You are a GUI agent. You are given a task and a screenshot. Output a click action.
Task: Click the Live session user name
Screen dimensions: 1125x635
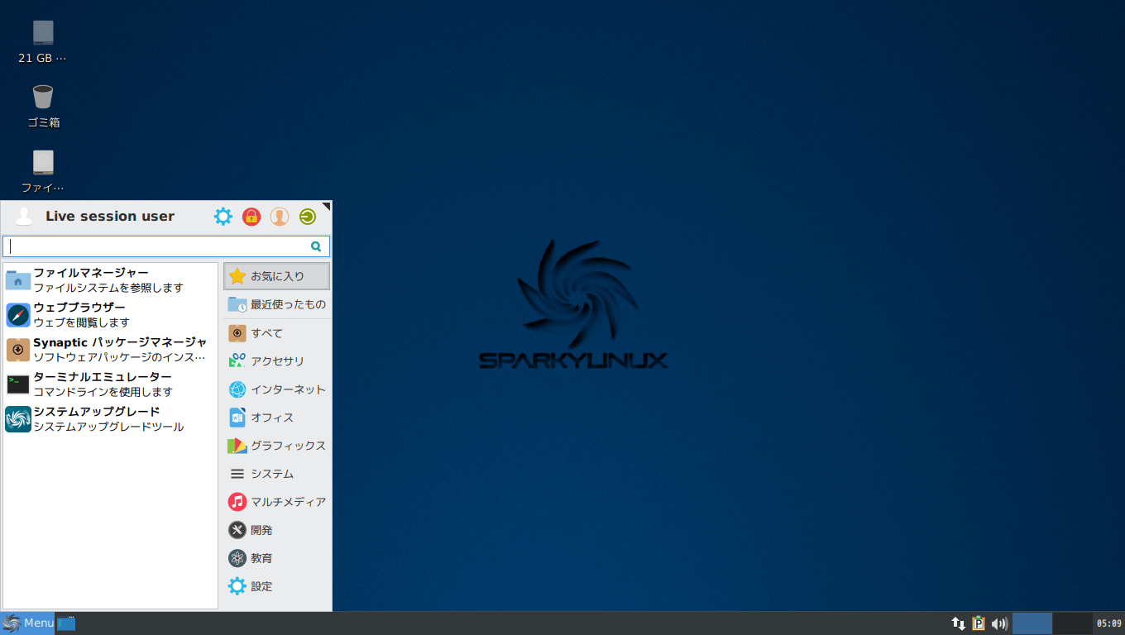click(x=110, y=217)
